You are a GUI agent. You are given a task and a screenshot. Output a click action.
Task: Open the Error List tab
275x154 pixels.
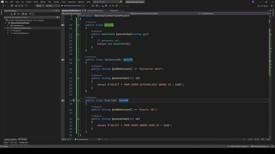[13, 142]
